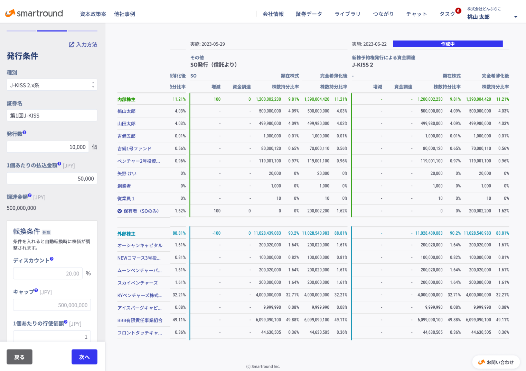Navigate to ライブラリ
The image size is (526, 371).
point(347,14)
